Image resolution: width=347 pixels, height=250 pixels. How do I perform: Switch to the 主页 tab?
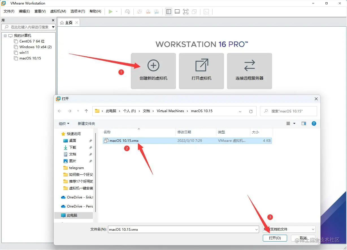(68, 22)
